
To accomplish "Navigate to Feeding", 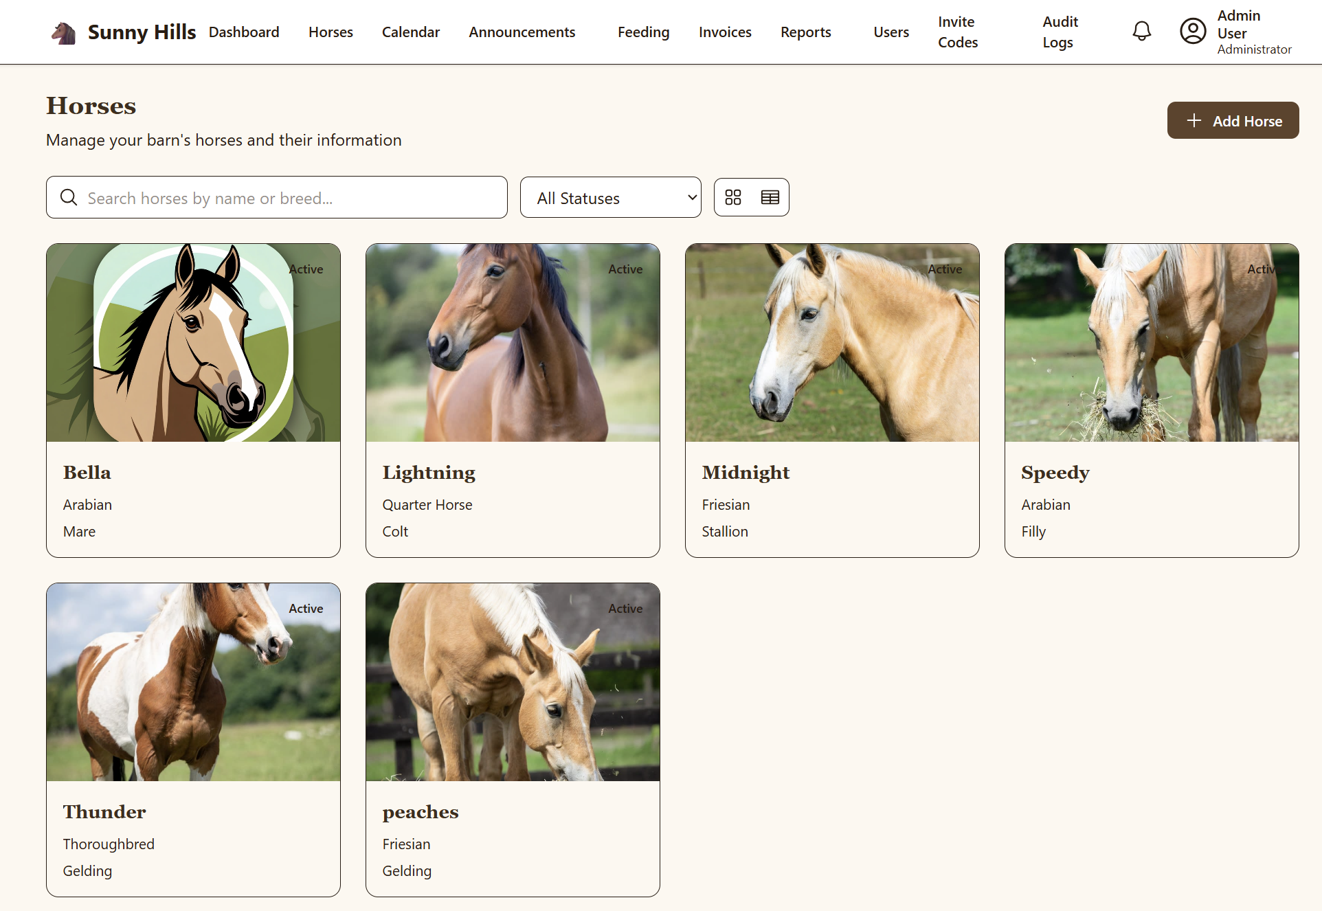I will point(643,32).
